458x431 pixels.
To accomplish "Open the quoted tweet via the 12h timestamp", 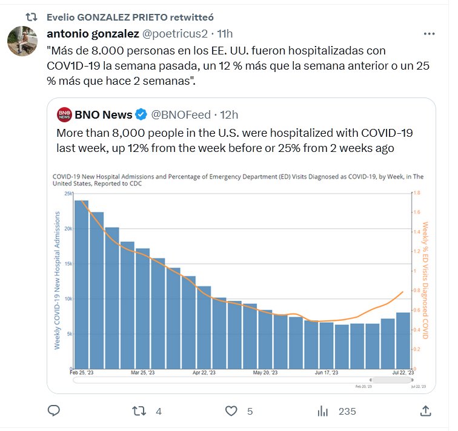I will pos(228,114).
